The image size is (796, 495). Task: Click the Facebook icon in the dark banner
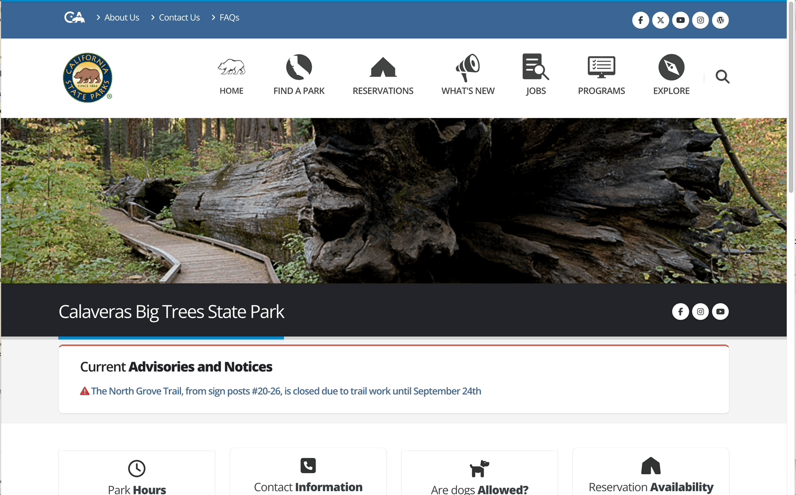(680, 311)
